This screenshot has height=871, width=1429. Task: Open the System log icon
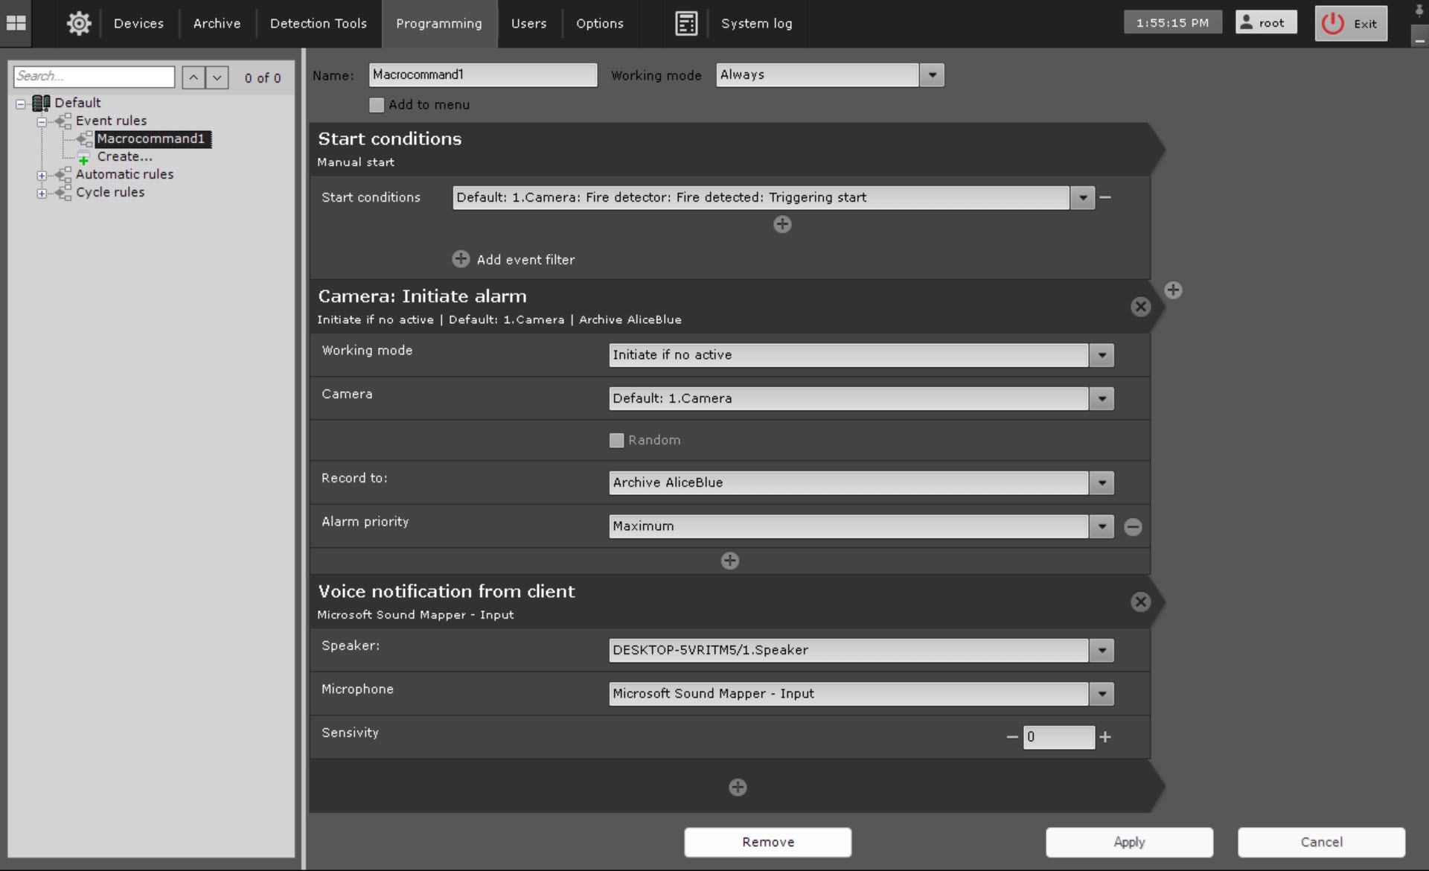pyautogui.click(x=685, y=23)
